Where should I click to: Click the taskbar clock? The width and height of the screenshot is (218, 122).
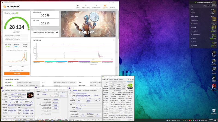[211, 120]
